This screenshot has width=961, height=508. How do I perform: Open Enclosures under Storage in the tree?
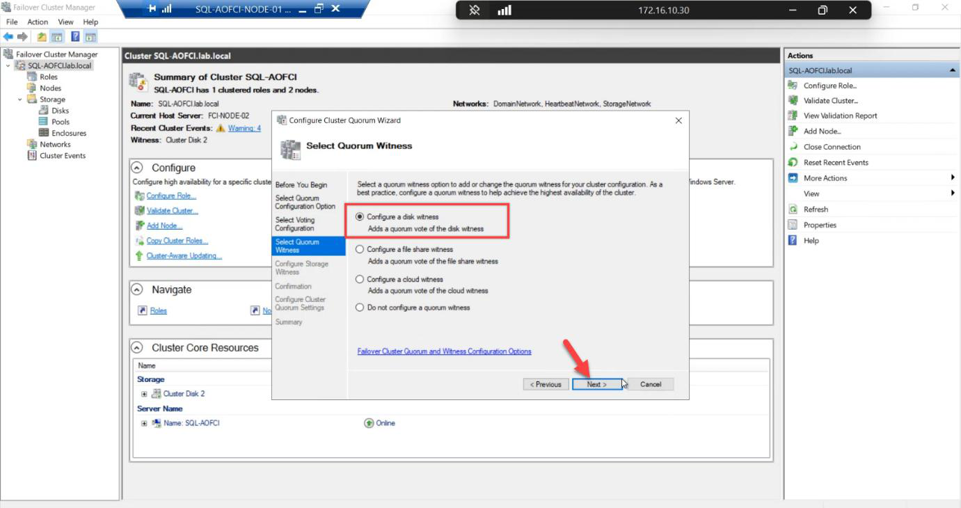point(69,133)
